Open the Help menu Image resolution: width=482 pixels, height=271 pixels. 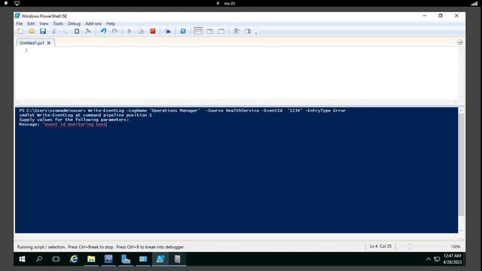(x=111, y=23)
